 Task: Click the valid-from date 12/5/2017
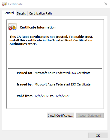coord(41,96)
